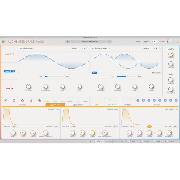
Task: Open the preset library browser icon
Action: pyautogui.click(x=68, y=42)
